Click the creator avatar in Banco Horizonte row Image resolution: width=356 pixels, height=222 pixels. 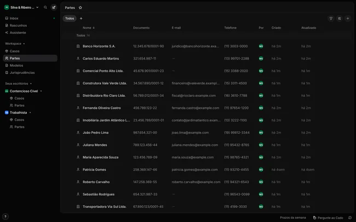(261, 46)
